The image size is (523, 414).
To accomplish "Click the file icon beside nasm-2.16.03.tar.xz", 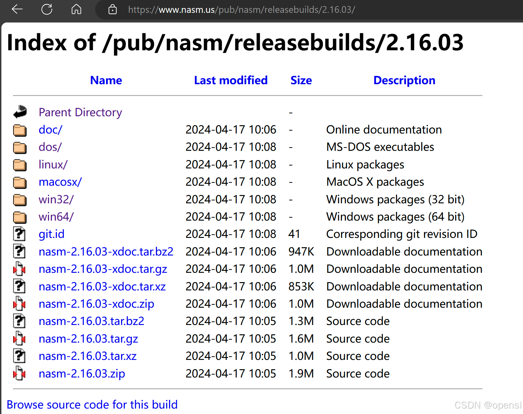I will (x=19, y=356).
